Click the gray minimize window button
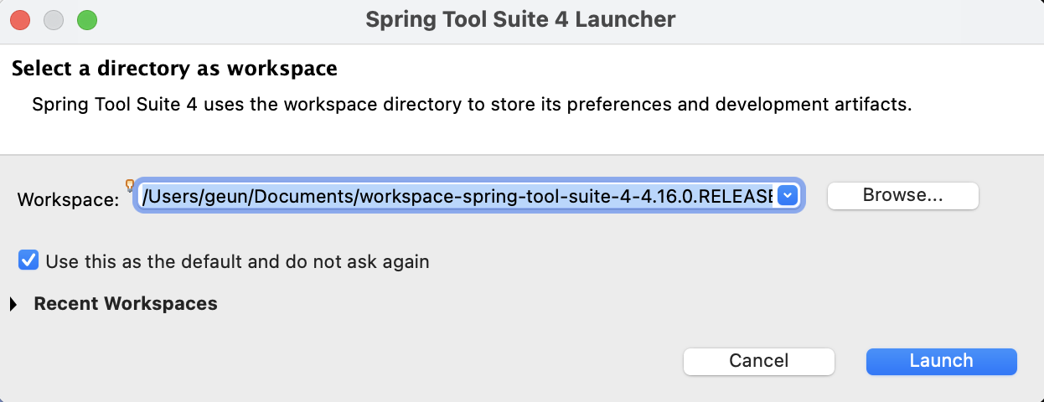This screenshot has height=402, width=1044. tap(54, 19)
